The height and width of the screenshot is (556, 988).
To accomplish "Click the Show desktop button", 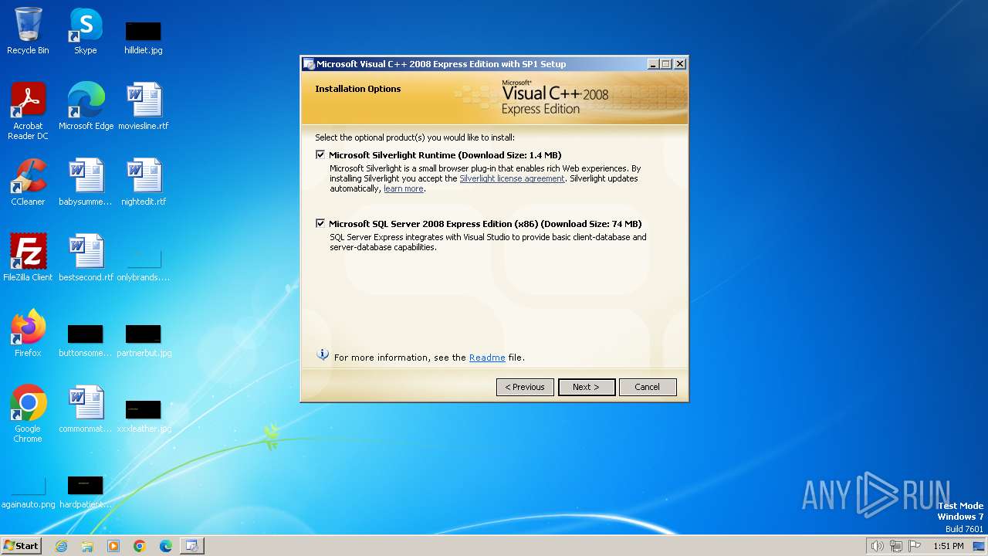I will coord(980,546).
